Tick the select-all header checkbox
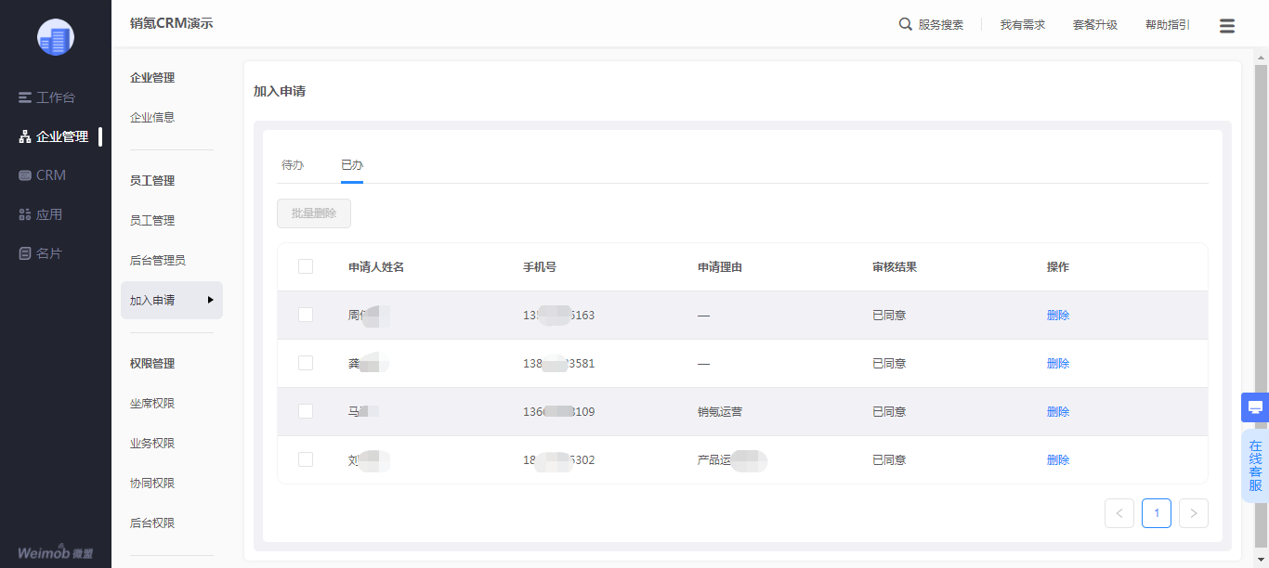The width and height of the screenshot is (1269, 568). (306, 266)
